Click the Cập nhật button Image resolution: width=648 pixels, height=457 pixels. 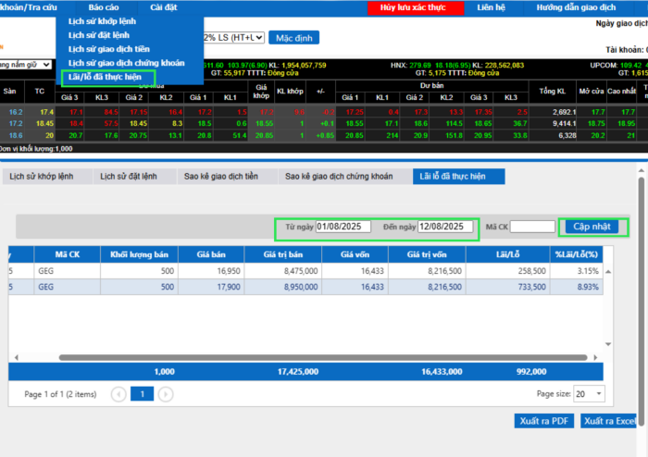pyautogui.click(x=592, y=227)
